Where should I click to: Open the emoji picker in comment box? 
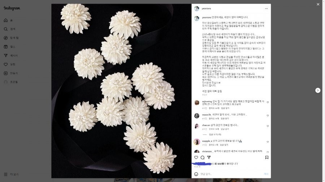[196, 174]
